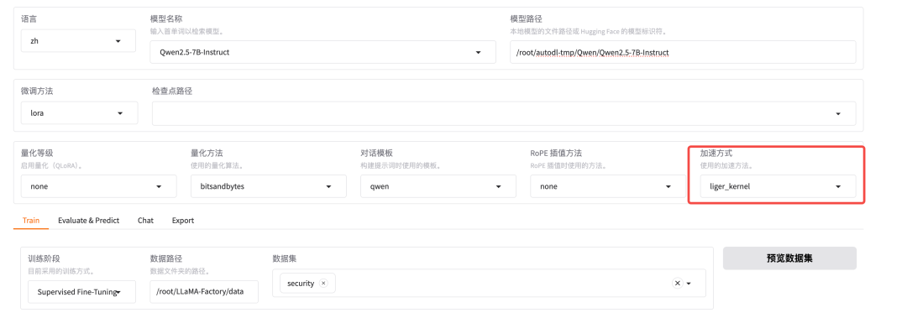Click the 数据路径 input field
The height and width of the screenshot is (318, 907).
click(x=204, y=291)
